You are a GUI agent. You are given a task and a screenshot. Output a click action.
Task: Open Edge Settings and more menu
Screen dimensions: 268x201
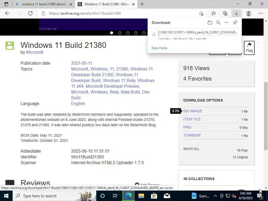pos(260,13)
